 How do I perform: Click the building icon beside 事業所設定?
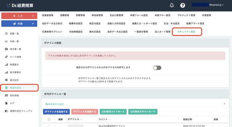coord(6,88)
